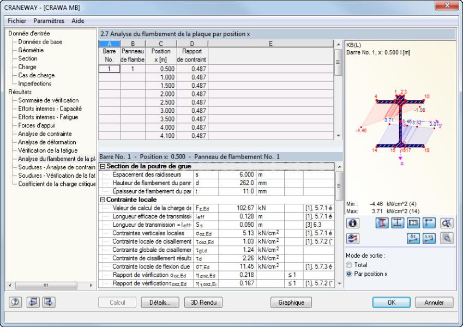Viewport: 463px width, 327px height.
Task: Click the Contraintes verticales locales value 5.13
Action: (x=237, y=233)
